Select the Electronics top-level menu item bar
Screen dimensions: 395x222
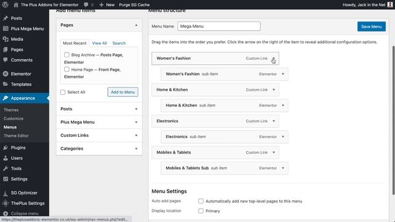coord(215,121)
